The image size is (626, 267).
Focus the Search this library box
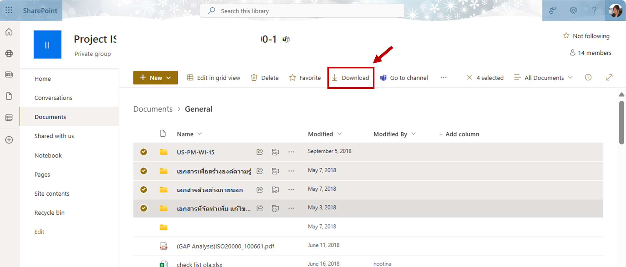[x=302, y=11]
